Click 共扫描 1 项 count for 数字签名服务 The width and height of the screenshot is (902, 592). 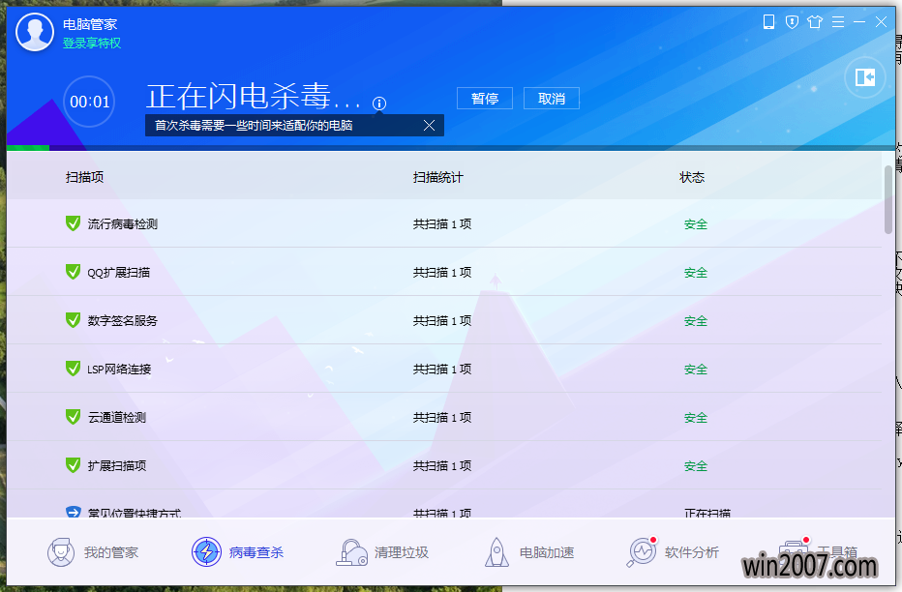pos(442,321)
